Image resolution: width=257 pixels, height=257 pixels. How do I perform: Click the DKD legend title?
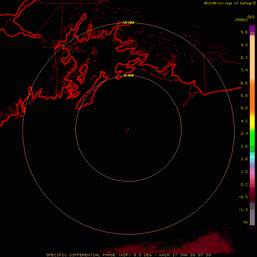pos(251,17)
